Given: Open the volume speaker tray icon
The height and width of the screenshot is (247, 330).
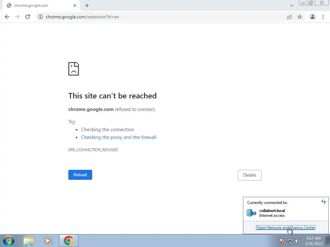Looking at the screenshot, I should click(297, 241).
